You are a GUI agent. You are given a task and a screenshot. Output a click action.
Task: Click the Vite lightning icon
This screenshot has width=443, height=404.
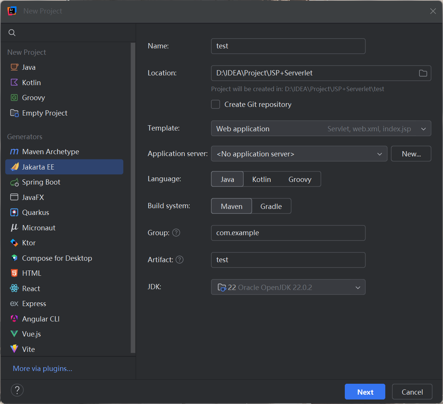click(x=14, y=349)
